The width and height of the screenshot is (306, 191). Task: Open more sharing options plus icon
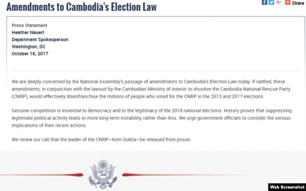point(288,2)
